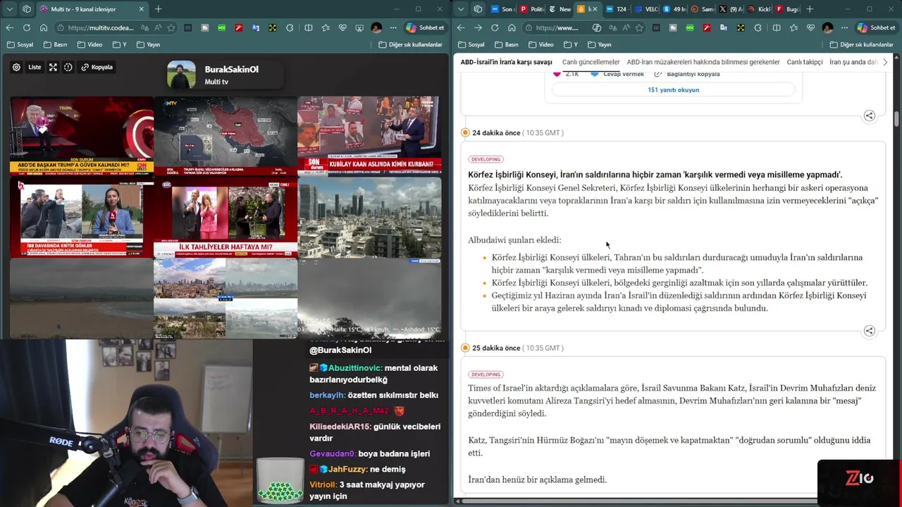902x507 pixels.
Task: Switch to Kick tab in right window
Action: (x=759, y=9)
